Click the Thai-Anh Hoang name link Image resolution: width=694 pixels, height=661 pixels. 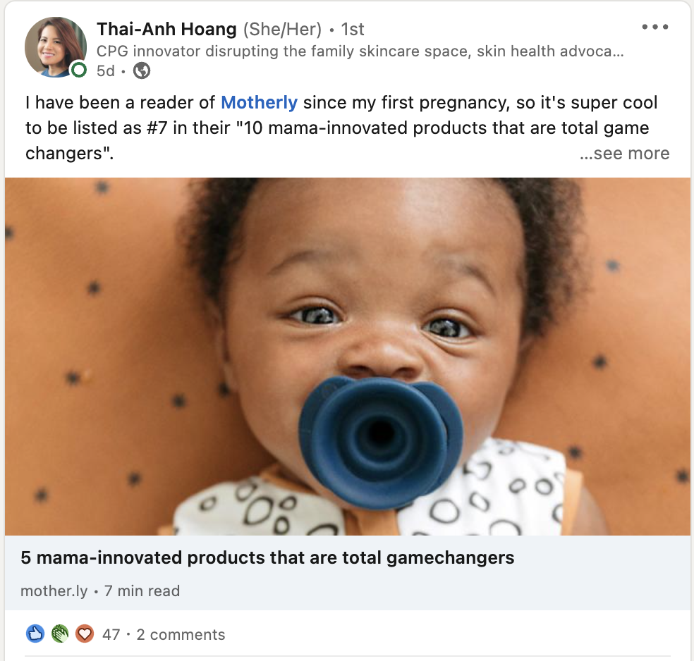click(166, 29)
